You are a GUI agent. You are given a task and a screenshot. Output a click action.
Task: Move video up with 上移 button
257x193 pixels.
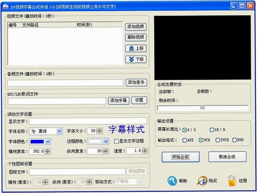pyautogui.click(x=136, y=48)
